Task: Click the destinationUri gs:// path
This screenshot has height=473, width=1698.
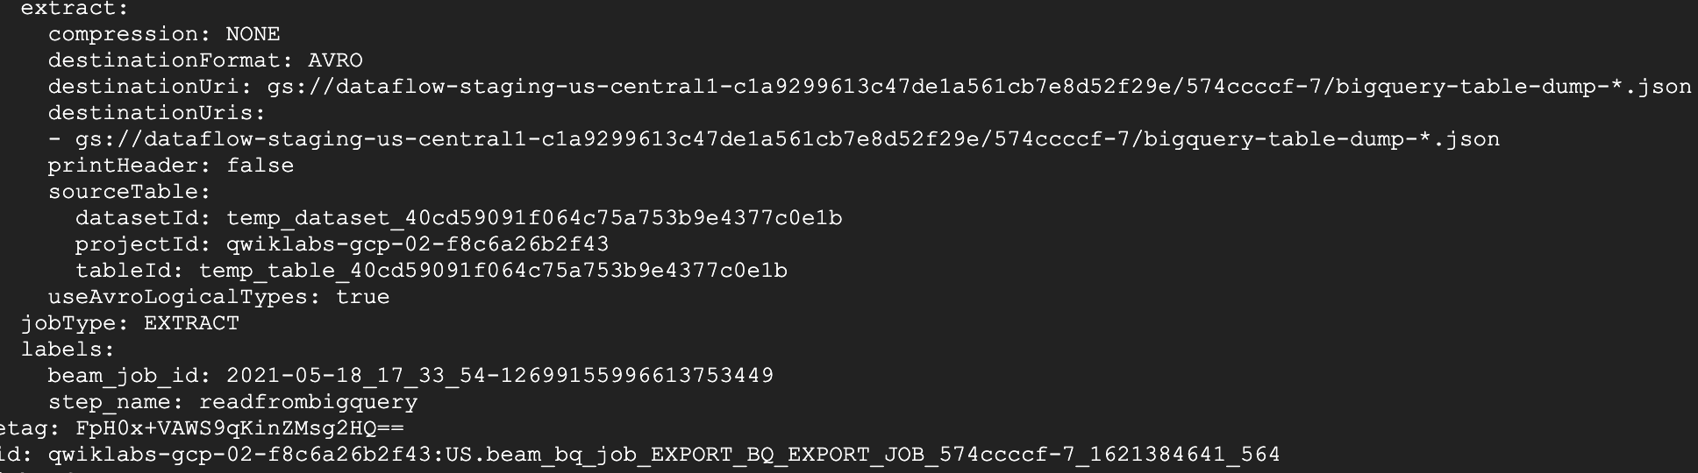Action: [x=979, y=87]
